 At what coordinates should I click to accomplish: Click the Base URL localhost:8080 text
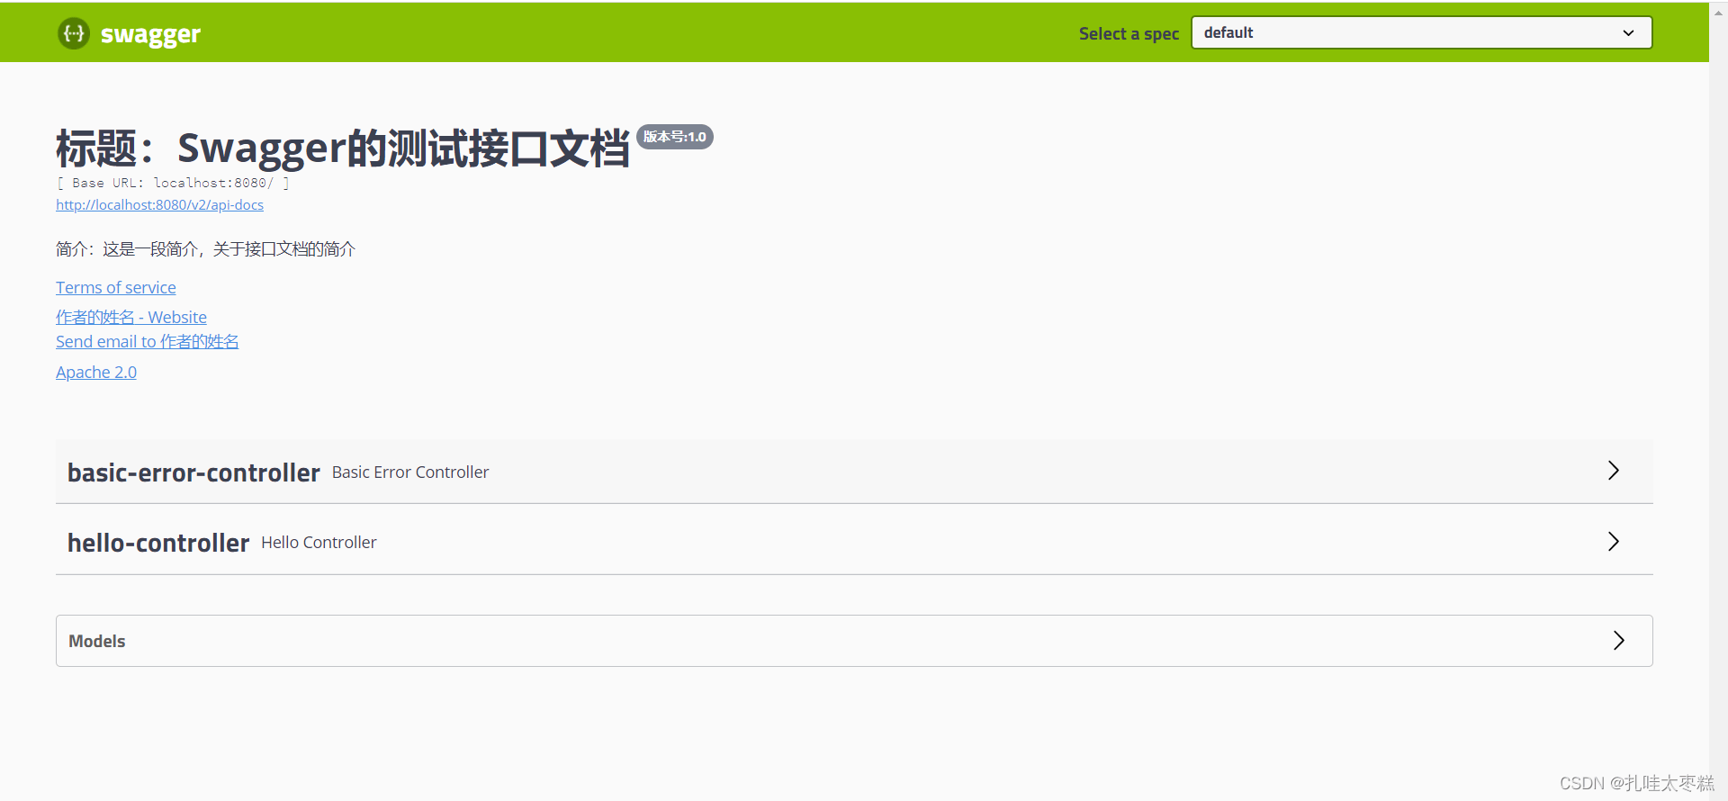[173, 183]
